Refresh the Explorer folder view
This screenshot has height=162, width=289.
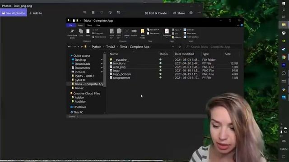tap(180, 47)
